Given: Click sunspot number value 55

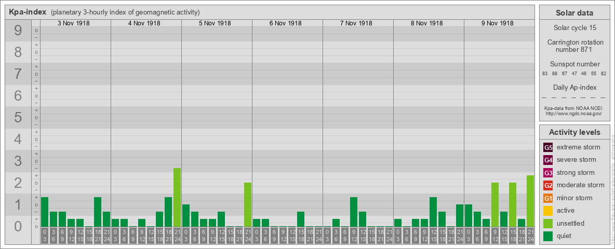Looking at the screenshot, I should 593,74.
